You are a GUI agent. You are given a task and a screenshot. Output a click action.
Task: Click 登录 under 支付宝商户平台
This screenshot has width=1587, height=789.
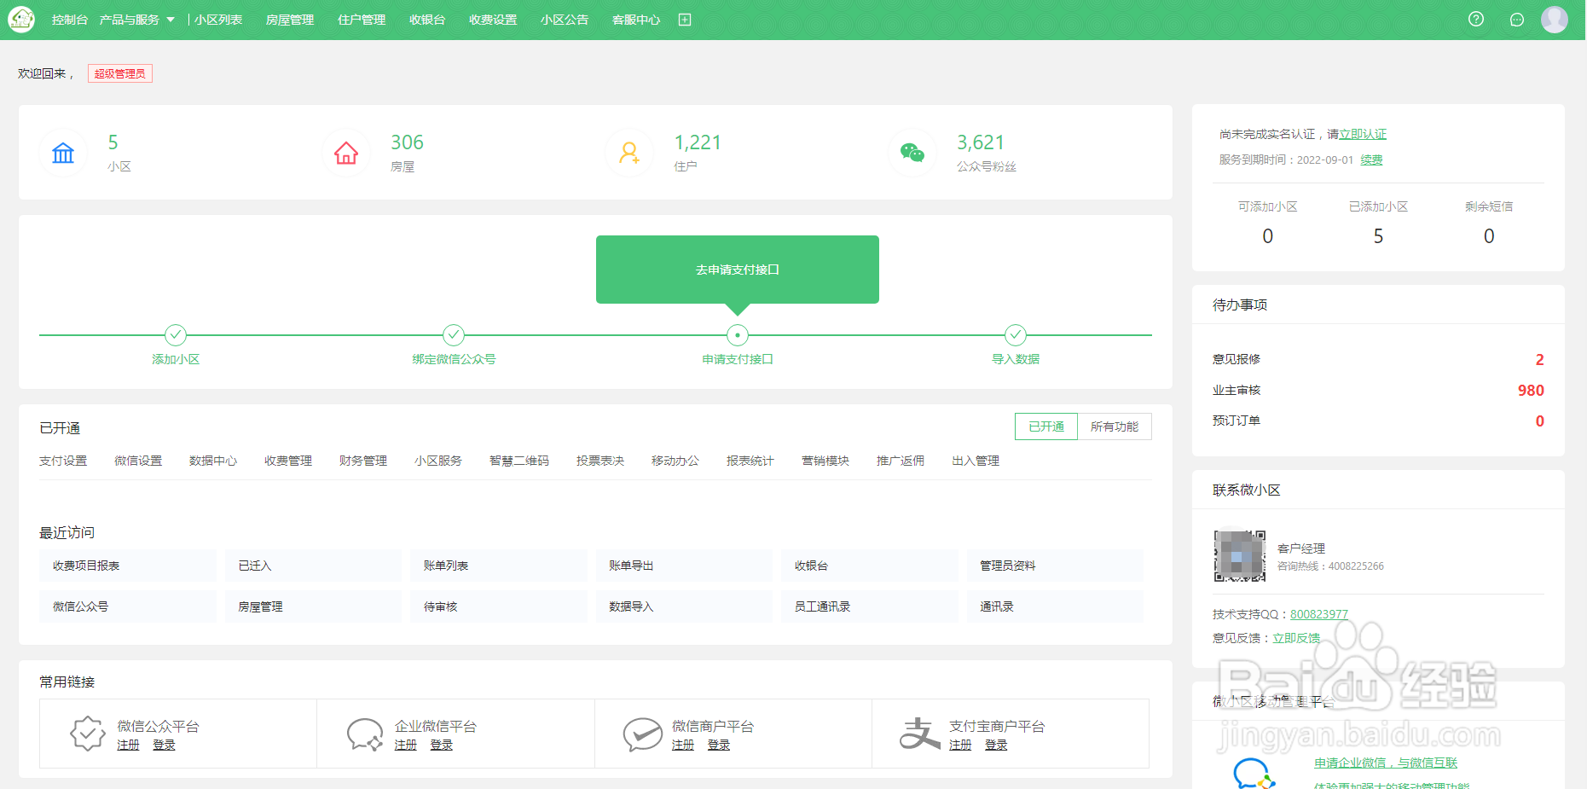coord(996,745)
